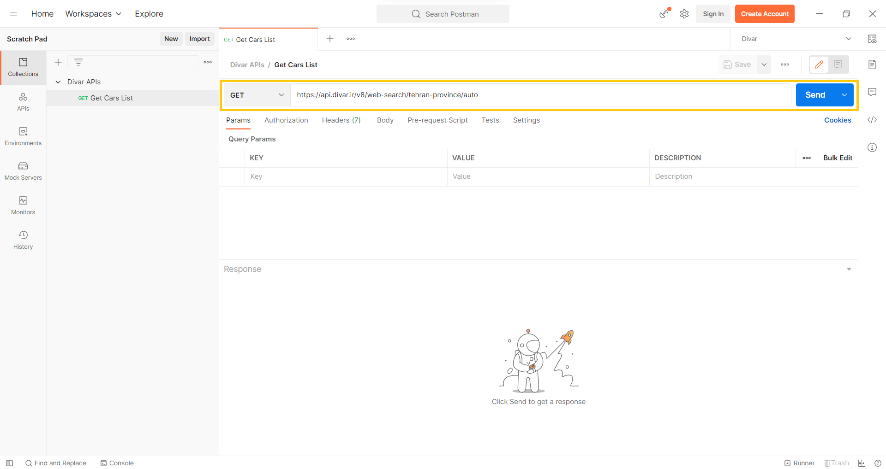This screenshot has height=469, width=886.
Task: Open the documentation icon in right sidebar
Action: [x=872, y=64]
